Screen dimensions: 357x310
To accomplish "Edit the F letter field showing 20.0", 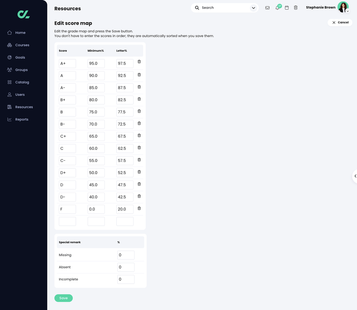I will pos(125,209).
